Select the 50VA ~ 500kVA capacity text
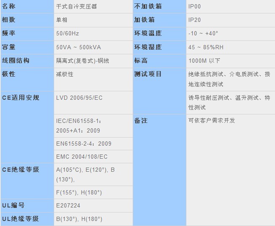The height and width of the screenshot is (226, 275). pyautogui.click(x=78, y=47)
